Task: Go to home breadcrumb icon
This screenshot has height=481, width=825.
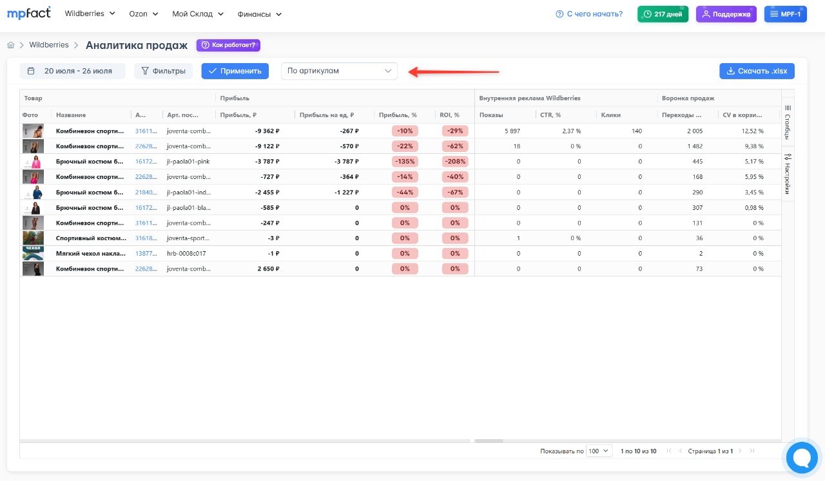Action: (x=11, y=45)
